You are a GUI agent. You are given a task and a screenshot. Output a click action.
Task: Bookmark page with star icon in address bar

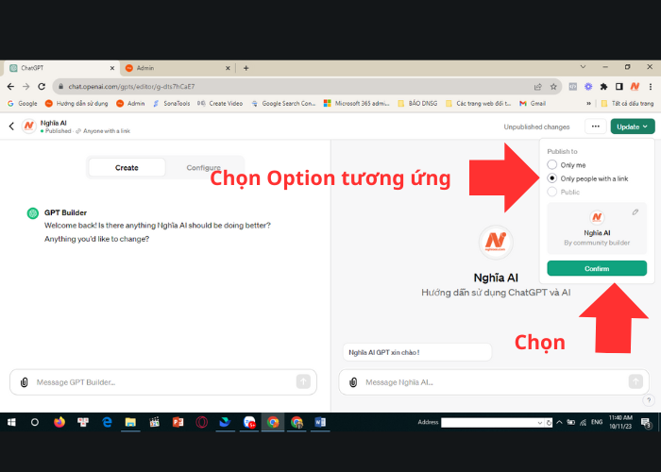click(x=554, y=86)
